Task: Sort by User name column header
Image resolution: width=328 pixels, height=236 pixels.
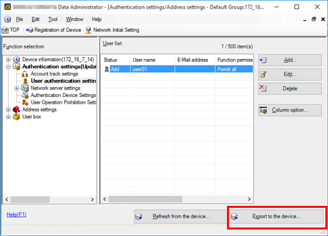Action: pos(152,60)
